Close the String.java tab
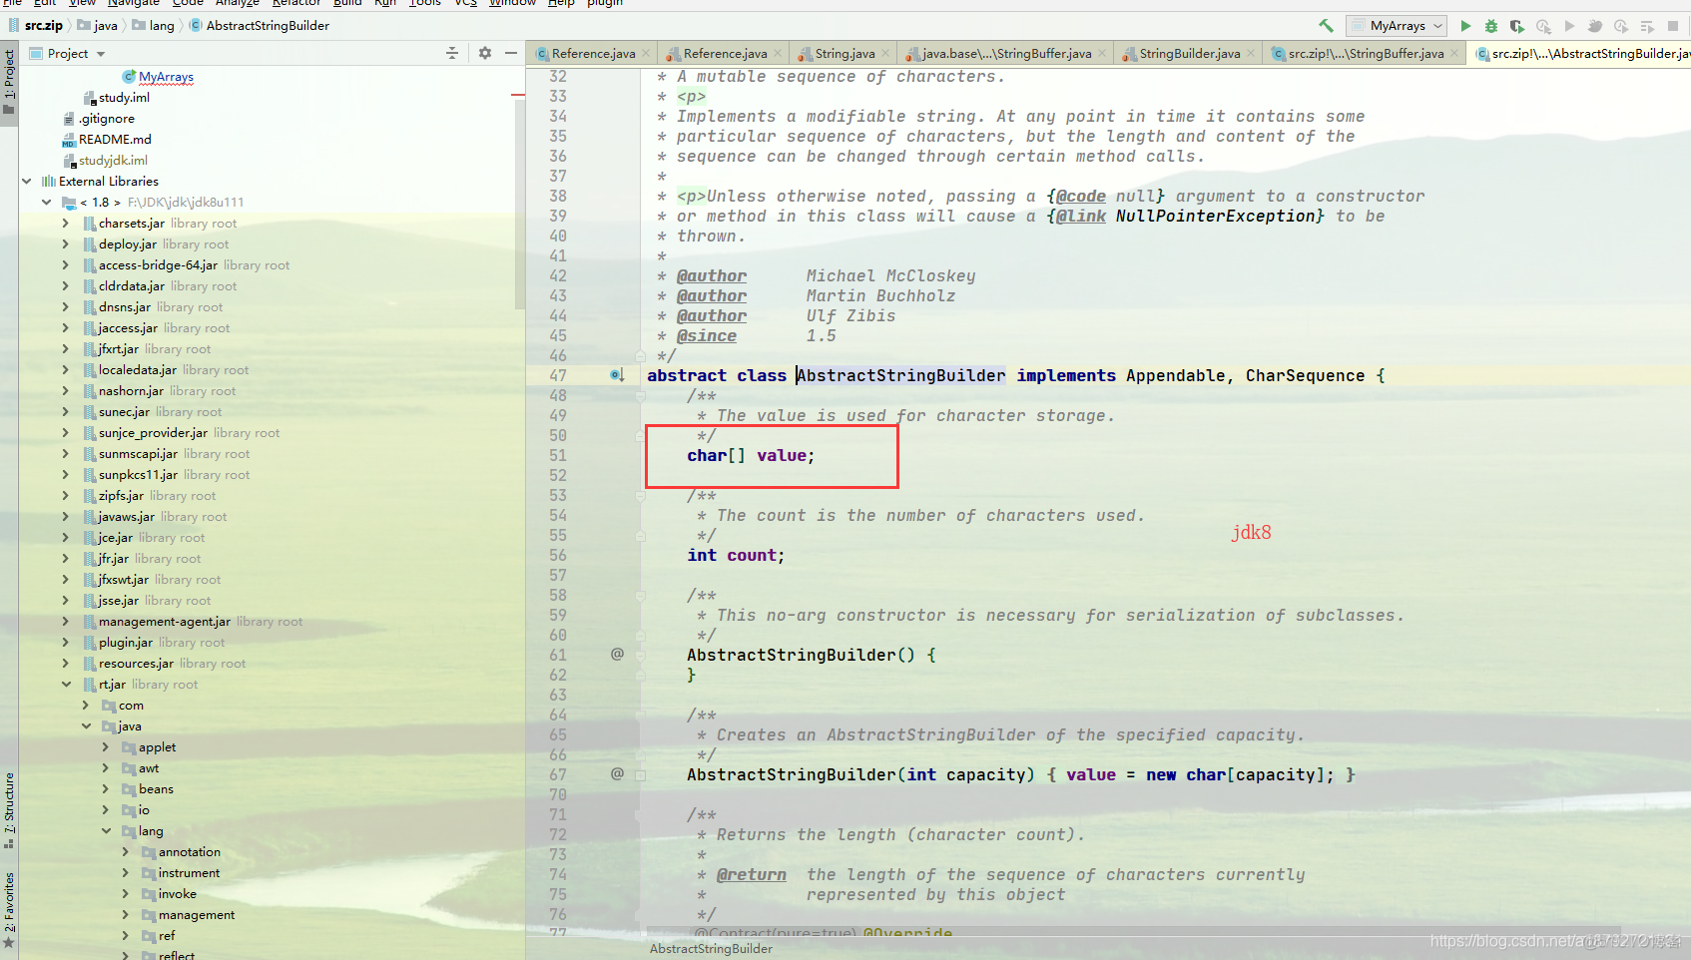 click(886, 54)
